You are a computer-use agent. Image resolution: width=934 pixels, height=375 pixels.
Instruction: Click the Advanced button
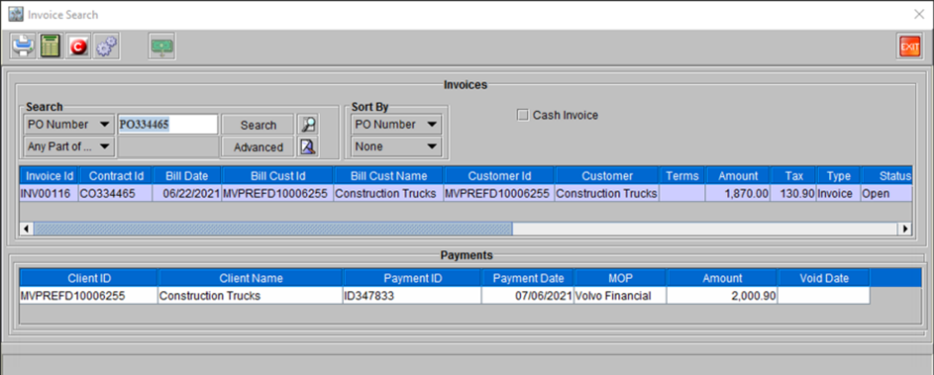pyautogui.click(x=258, y=147)
